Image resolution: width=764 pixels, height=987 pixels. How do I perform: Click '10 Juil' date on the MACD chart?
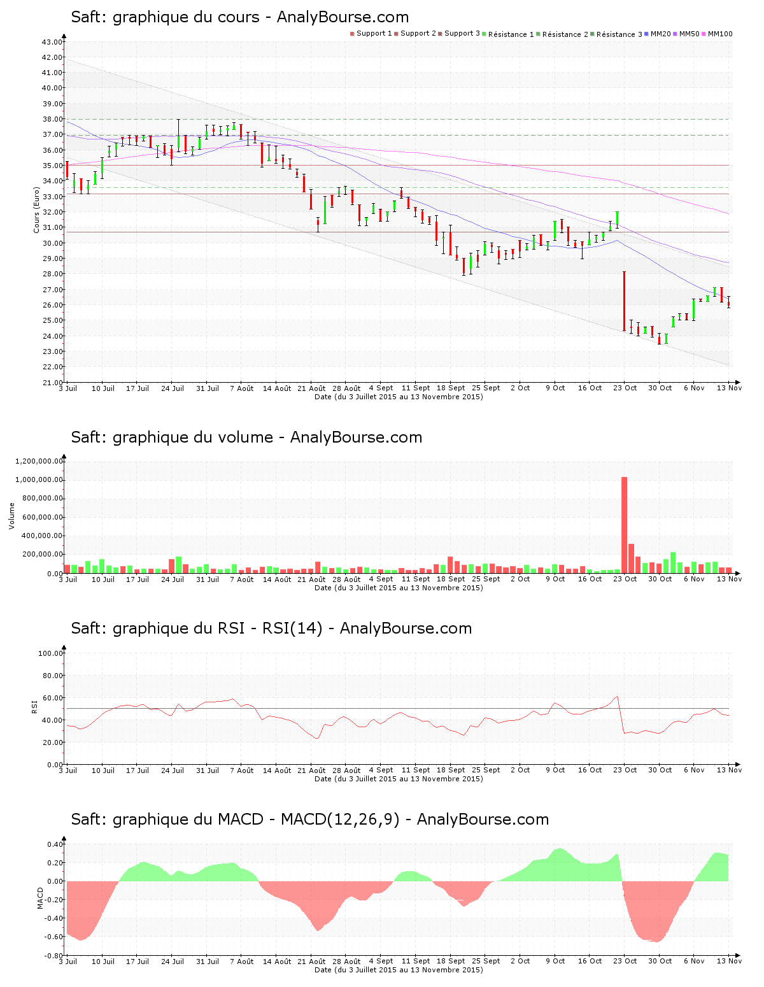coord(103,962)
